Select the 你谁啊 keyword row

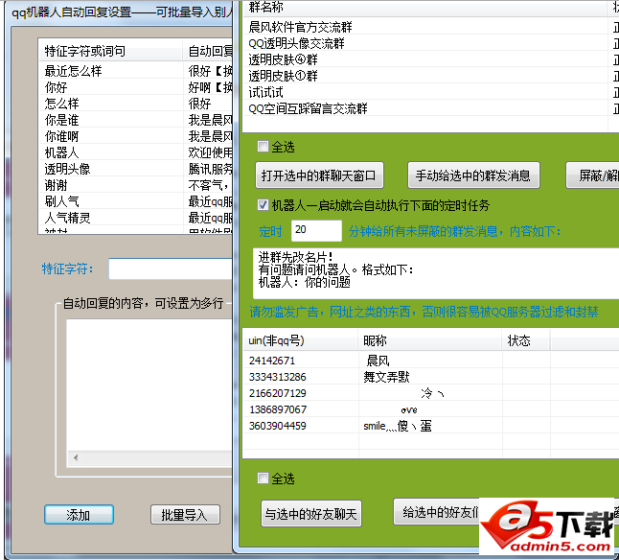coord(136,136)
